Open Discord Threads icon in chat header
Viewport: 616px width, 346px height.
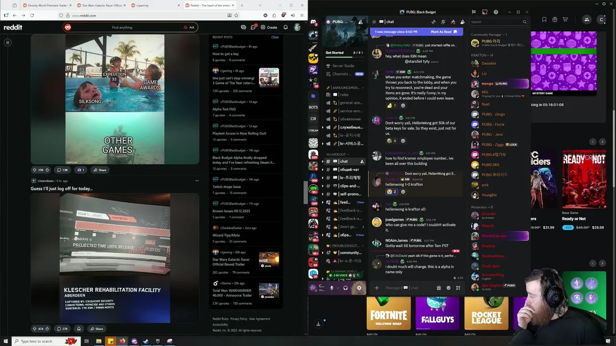pyautogui.click(x=434, y=22)
